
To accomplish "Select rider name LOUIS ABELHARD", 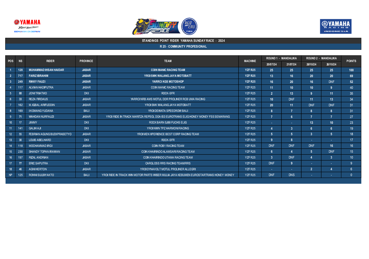I will pos(40,140).
